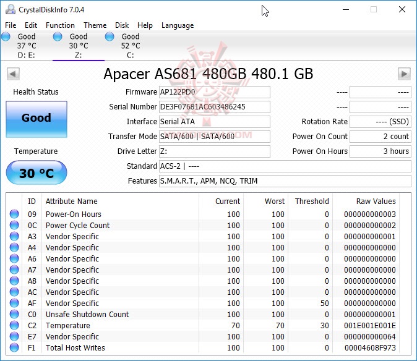
Task: Click the CrystalDiskInfo app icon in title bar
Action: pos(9,9)
